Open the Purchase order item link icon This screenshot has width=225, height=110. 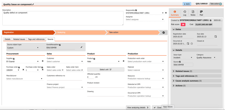click(x=42, y=67)
